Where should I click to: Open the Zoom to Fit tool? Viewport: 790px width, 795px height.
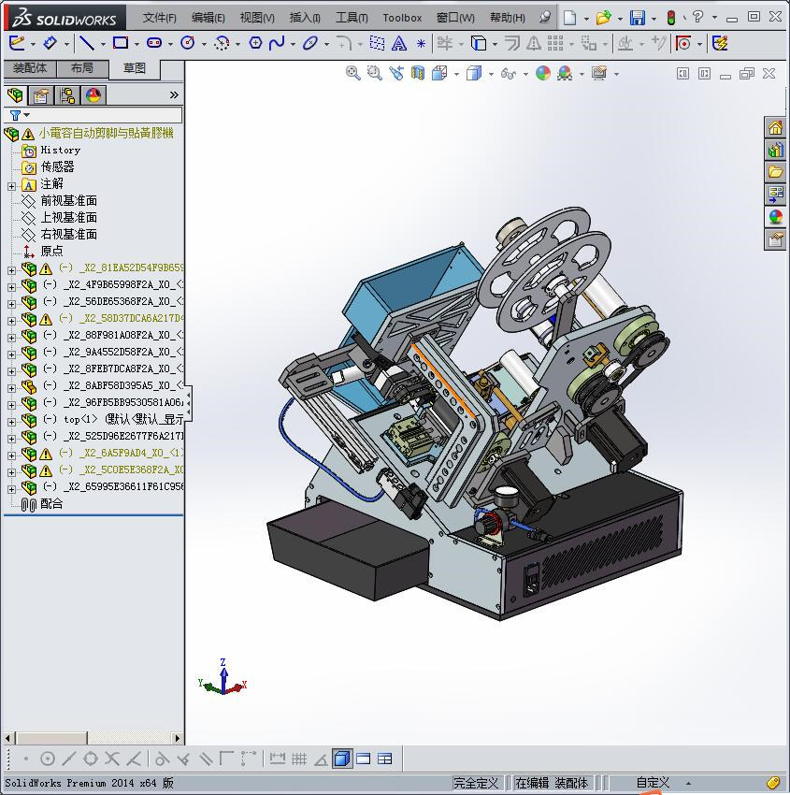coord(353,73)
